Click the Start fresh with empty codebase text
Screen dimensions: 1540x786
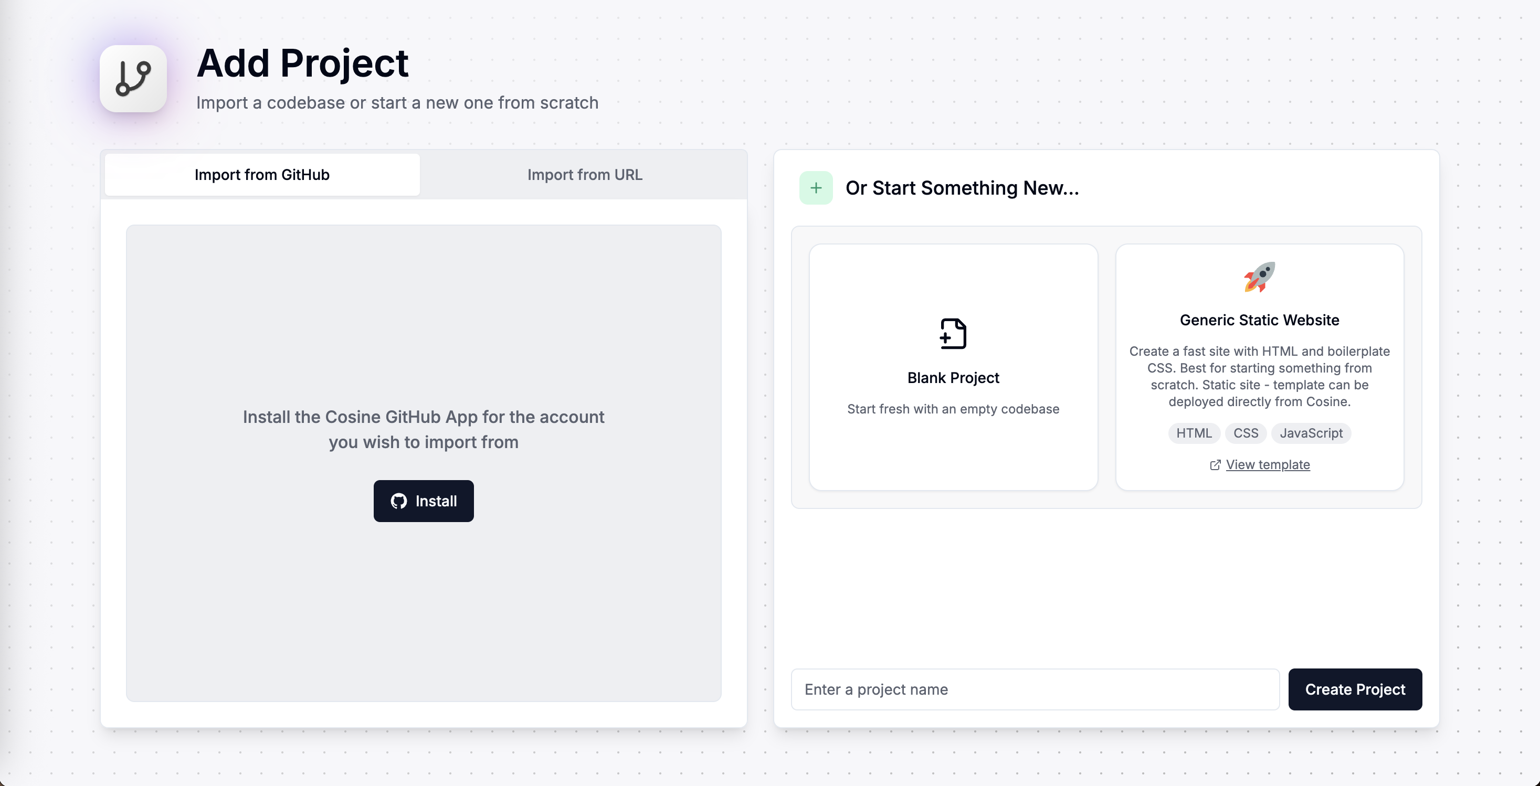(953, 409)
